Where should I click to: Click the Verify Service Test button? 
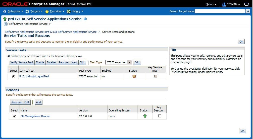click(x=22, y=62)
